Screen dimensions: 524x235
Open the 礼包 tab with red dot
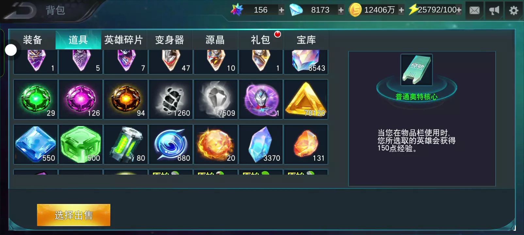pos(260,40)
